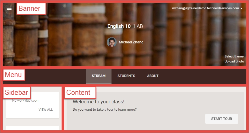The height and width of the screenshot is (133, 249).
Task: Click the 1 AB section label
Action: tap(138, 26)
